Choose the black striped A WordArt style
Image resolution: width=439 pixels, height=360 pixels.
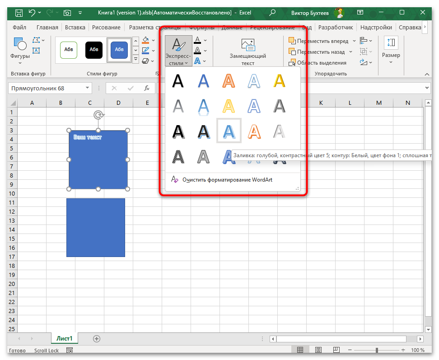click(x=178, y=156)
